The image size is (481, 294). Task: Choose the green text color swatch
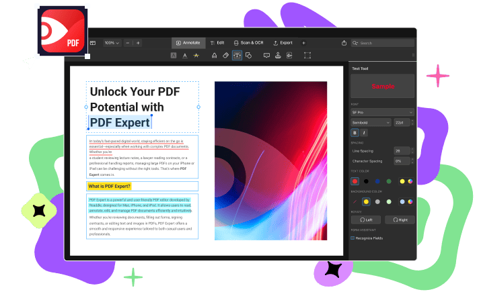(390, 181)
